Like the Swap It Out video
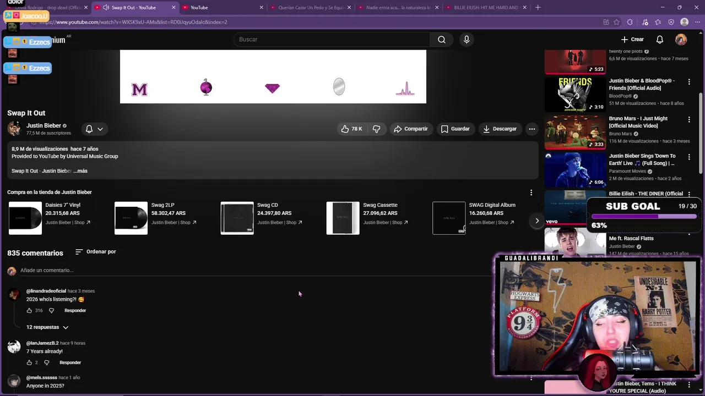Viewport: 705px width, 396px height. click(x=351, y=129)
